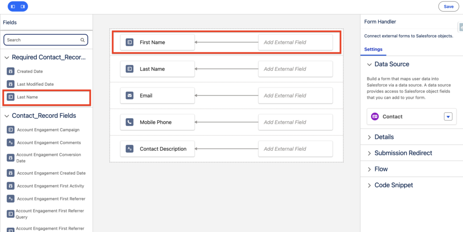Open the Contact data source dropdown arrow

[x=448, y=116]
